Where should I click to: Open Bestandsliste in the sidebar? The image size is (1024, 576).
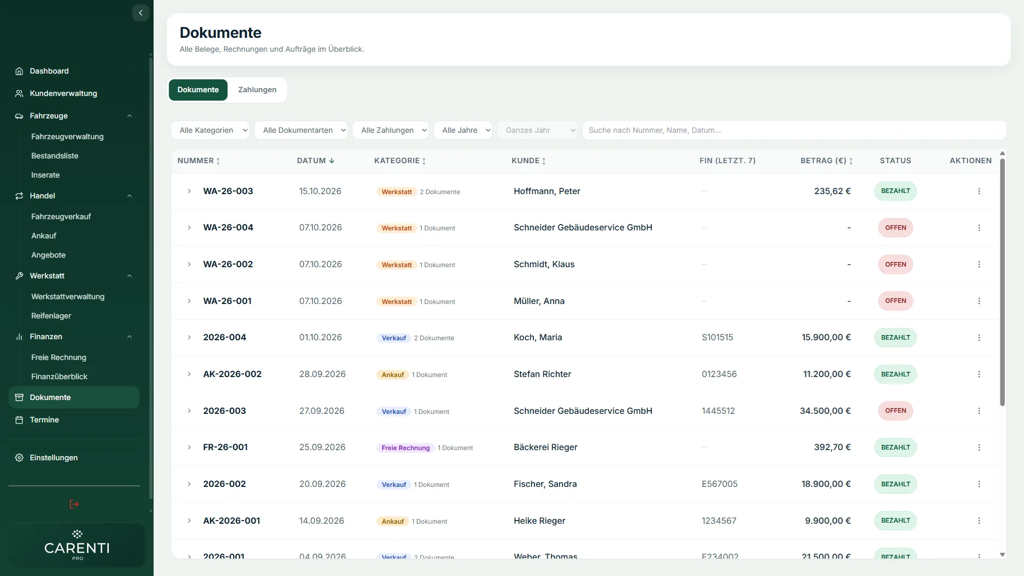click(55, 156)
